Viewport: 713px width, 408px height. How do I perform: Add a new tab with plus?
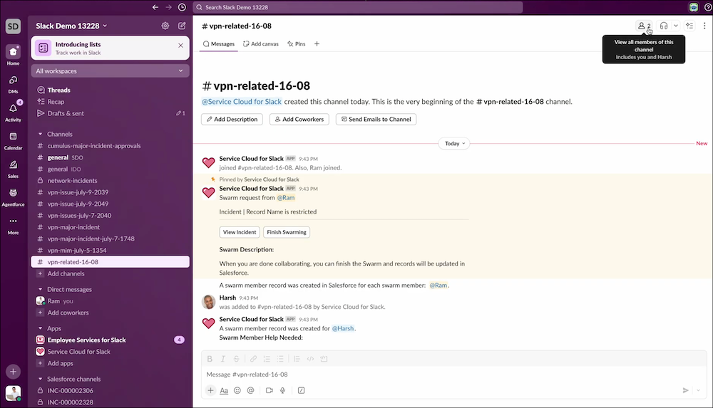tap(317, 44)
